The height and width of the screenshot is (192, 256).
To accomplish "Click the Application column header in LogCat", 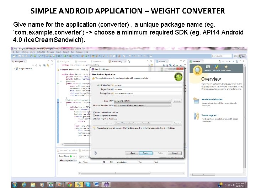I will [x=122, y=162].
